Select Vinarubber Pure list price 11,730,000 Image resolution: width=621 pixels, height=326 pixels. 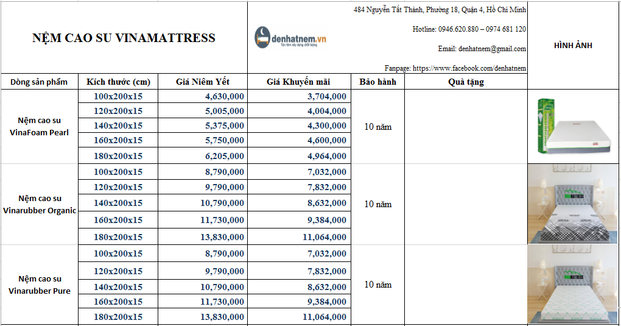[x=203, y=302]
